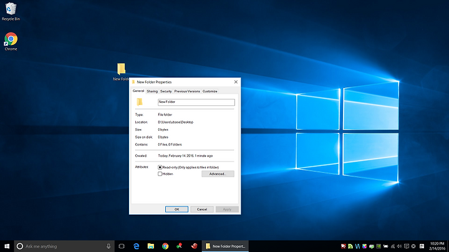The image size is (449, 252).
Task: Select the New Folder icon on desktop
Action: tap(121, 72)
